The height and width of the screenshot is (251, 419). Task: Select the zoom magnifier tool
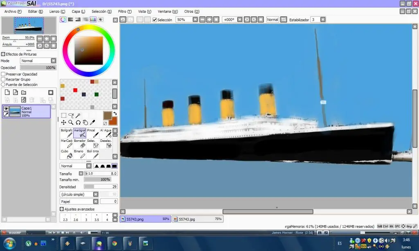[71, 123]
